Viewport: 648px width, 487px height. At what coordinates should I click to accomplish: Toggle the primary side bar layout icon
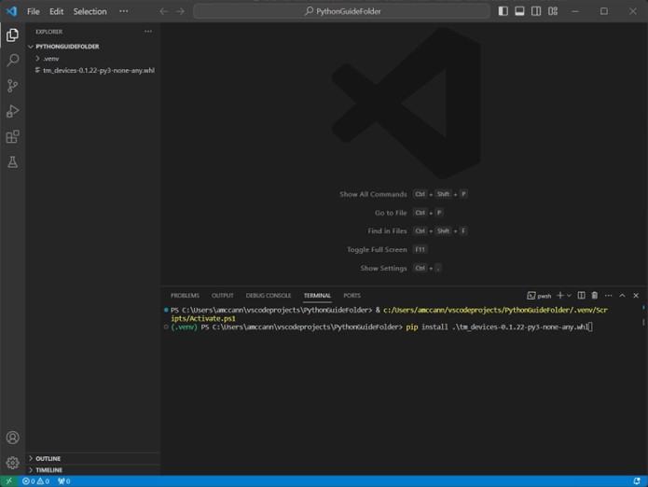click(503, 11)
